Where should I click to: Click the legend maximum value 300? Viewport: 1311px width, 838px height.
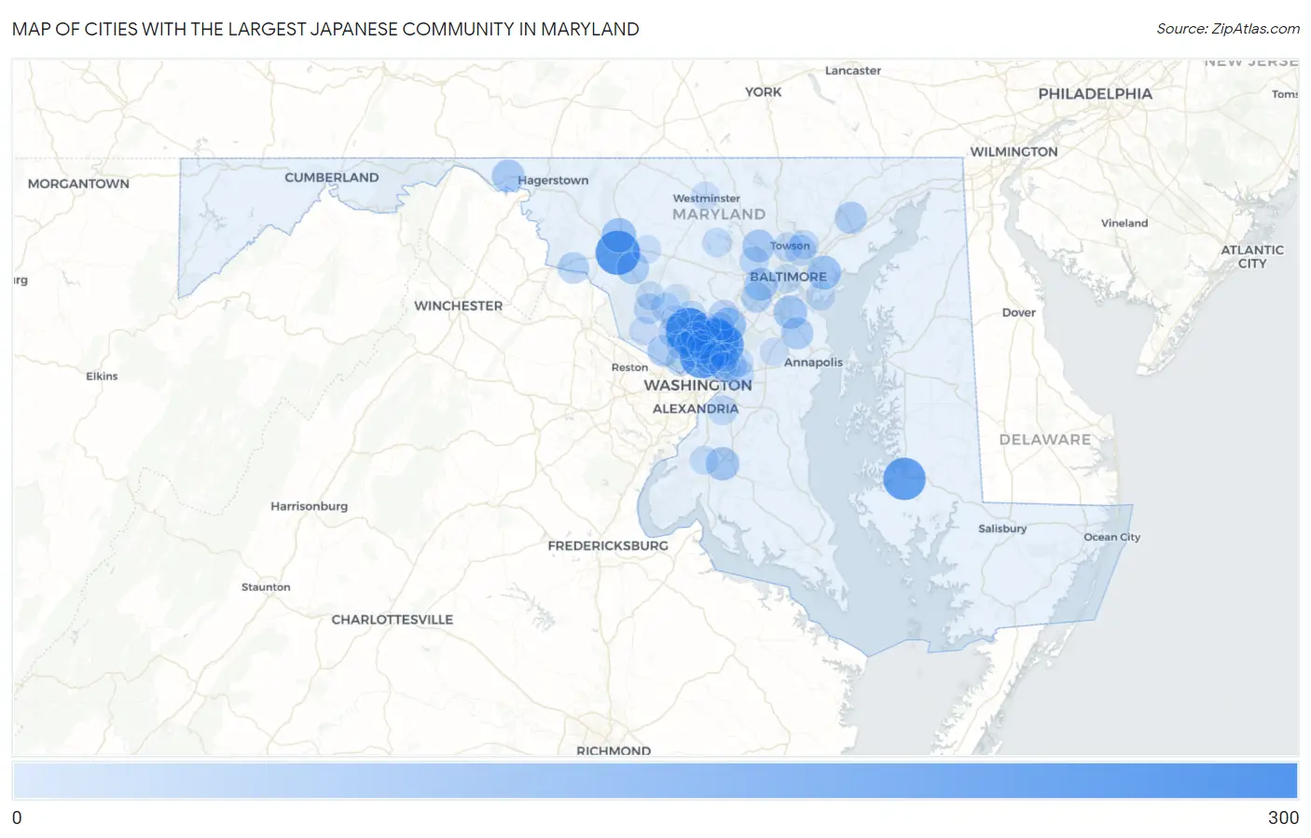click(x=1283, y=817)
